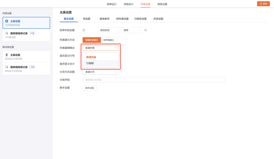
Task: Go to 行颜色设置 tab
Action: coord(140,19)
